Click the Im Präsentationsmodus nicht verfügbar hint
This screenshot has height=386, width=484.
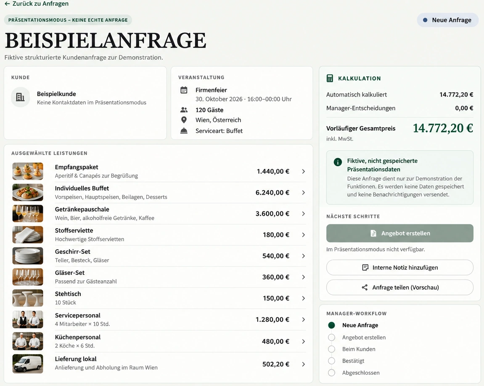pyautogui.click(x=376, y=249)
